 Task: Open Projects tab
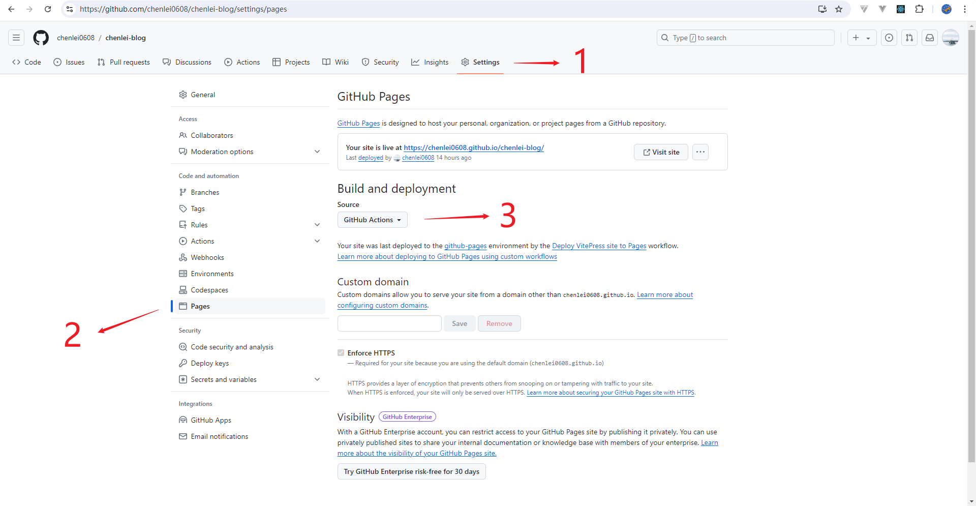pyautogui.click(x=291, y=62)
